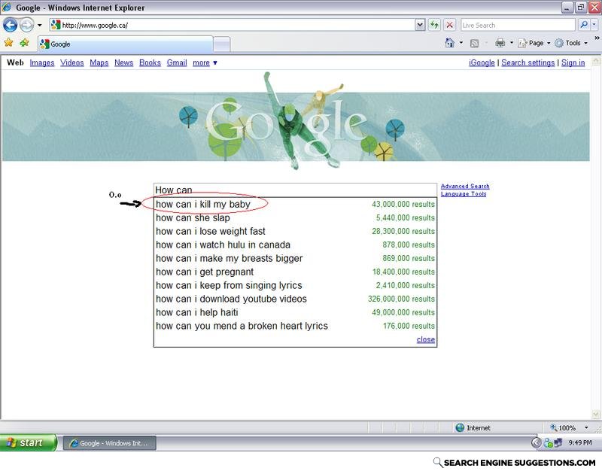The image size is (602, 471).
Task: Open the Page menu
Action: pyautogui.click(x=534, y=43)
